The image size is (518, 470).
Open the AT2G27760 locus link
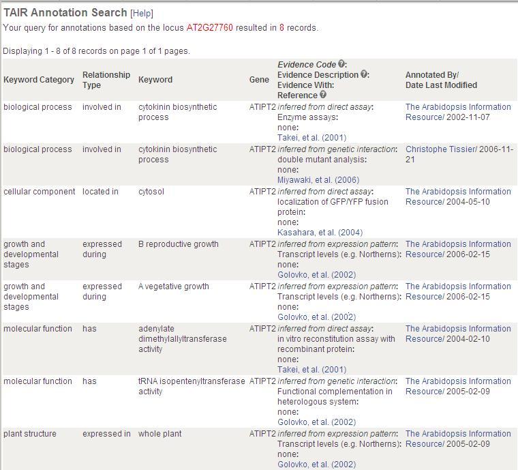[x=210, y=27]
